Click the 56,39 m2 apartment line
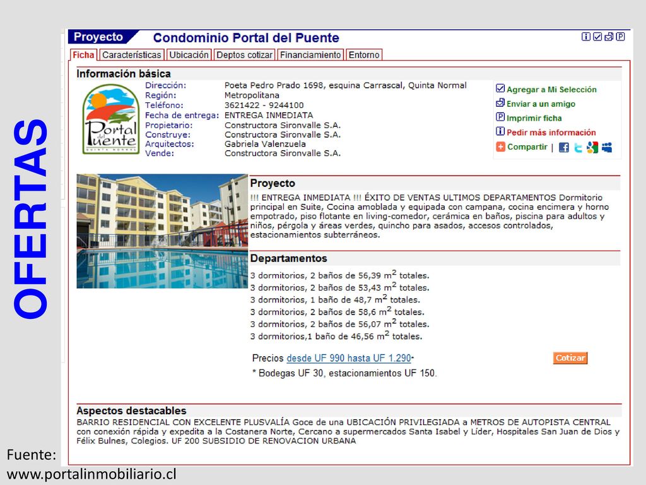This screenshot has height=485, width=646. click(340, 275)
